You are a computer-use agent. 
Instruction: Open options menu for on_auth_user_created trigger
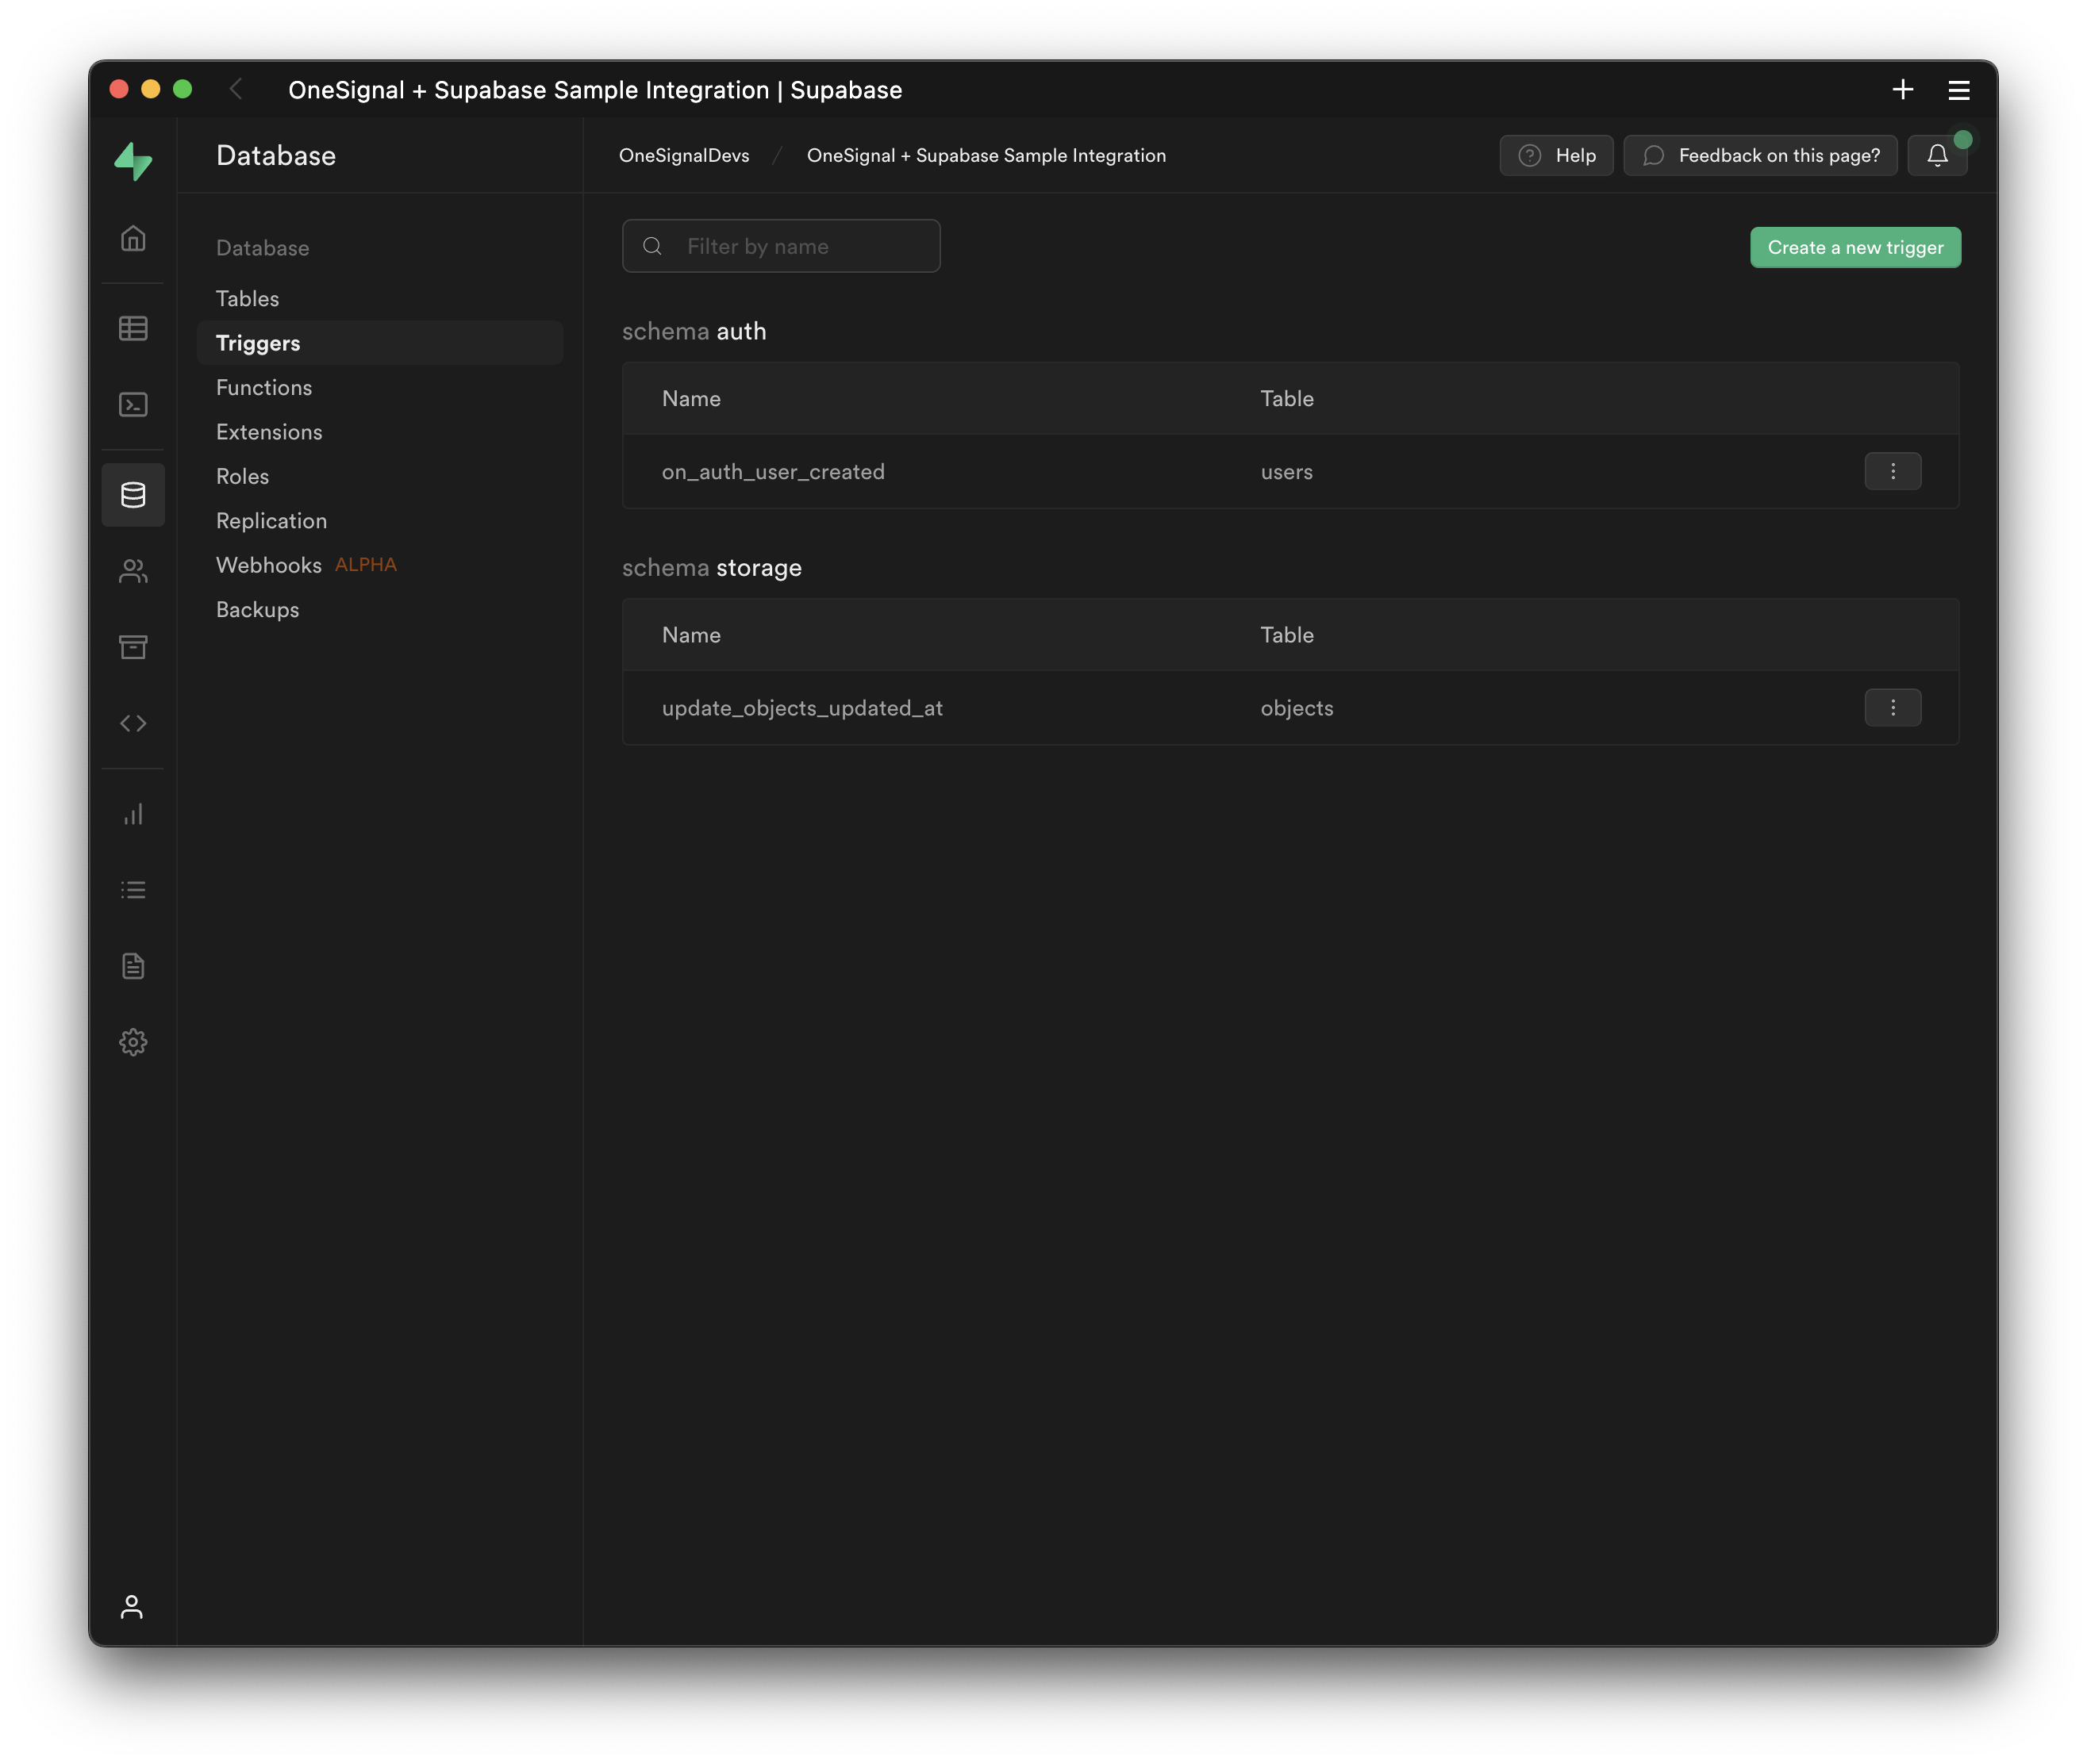tap(1892, 471)
